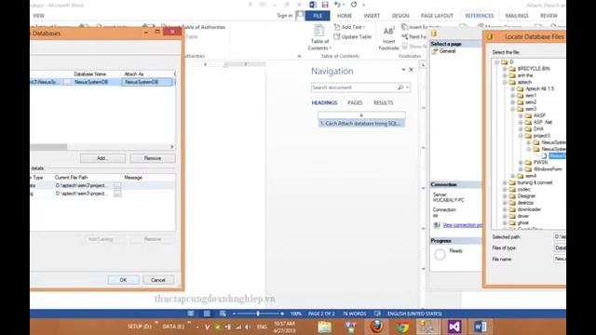Viewport: 596px width, 335px height.
Task: Expand the sem4 folder node
Action: 513,176
